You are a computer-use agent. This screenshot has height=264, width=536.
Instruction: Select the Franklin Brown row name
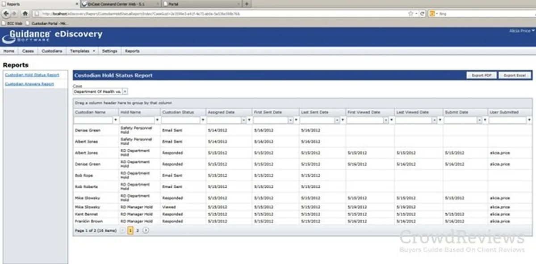89,221
